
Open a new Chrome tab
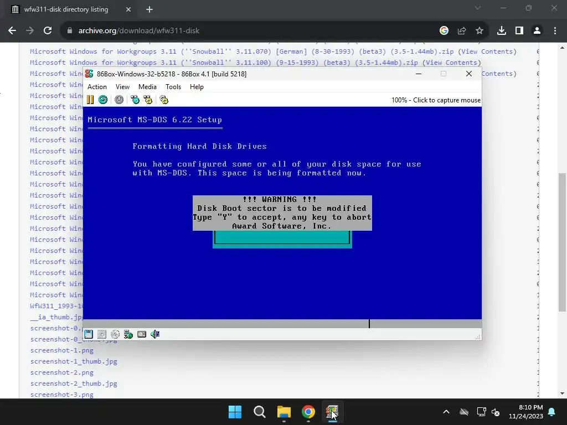150,9
